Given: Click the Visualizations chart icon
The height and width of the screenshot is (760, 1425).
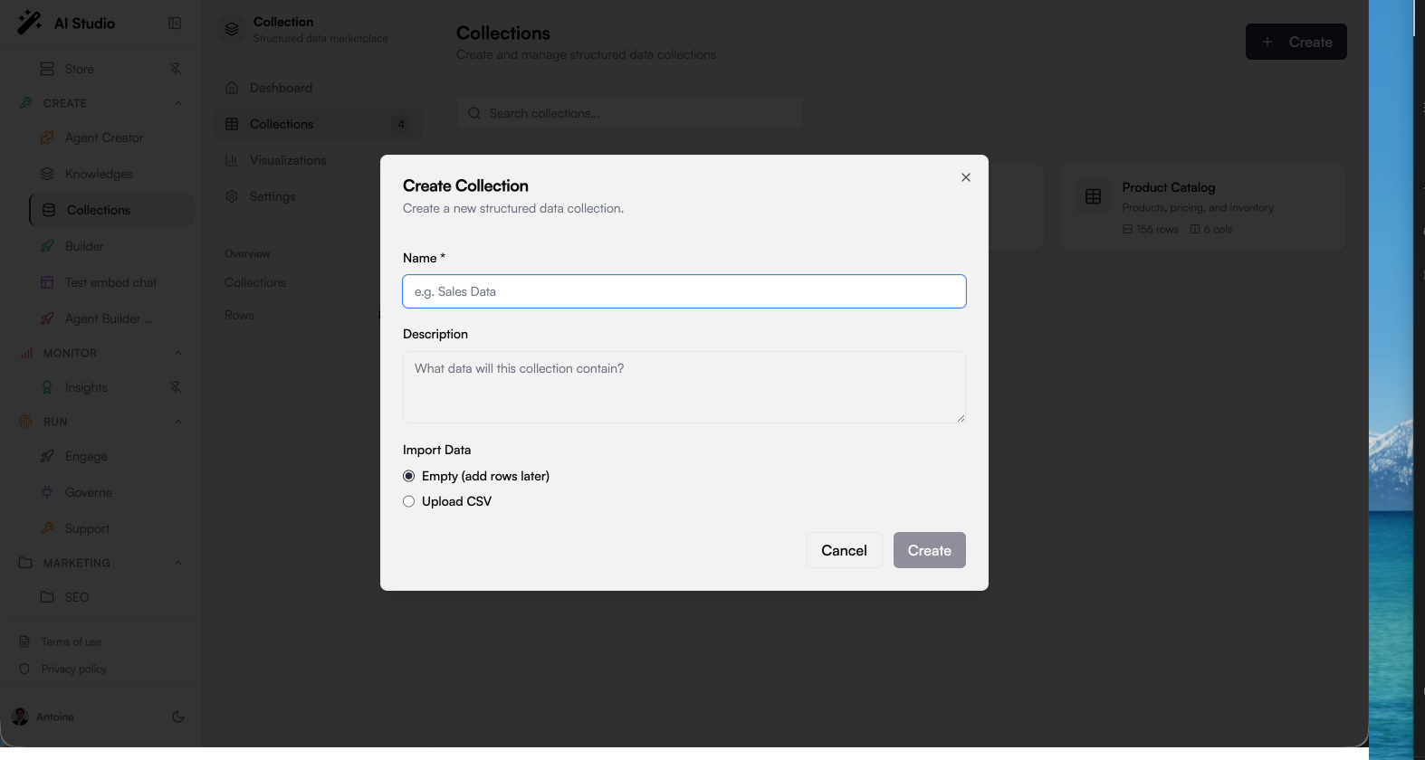Looking at the screenshot, I should tap(232, 160).
